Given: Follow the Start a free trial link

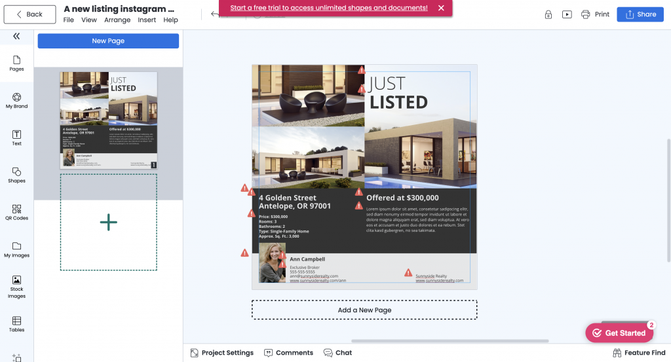Looking at the screenshot, I should pyautogui.click(x=329, y=8).
